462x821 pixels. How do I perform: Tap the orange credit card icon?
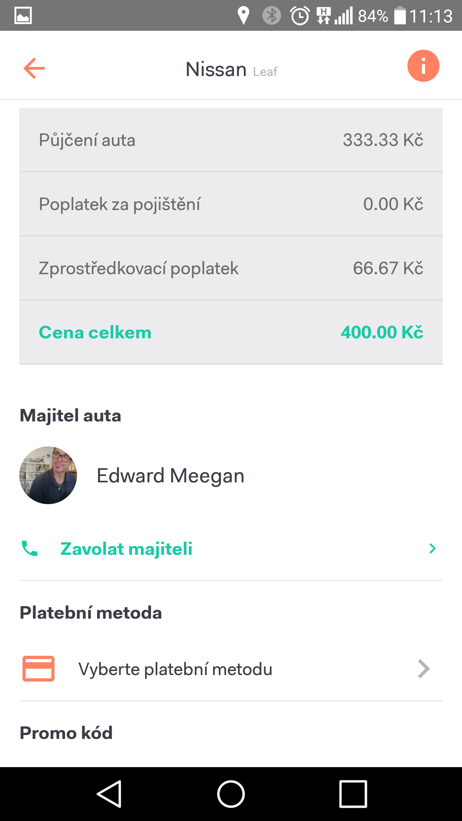pos(38,669)
